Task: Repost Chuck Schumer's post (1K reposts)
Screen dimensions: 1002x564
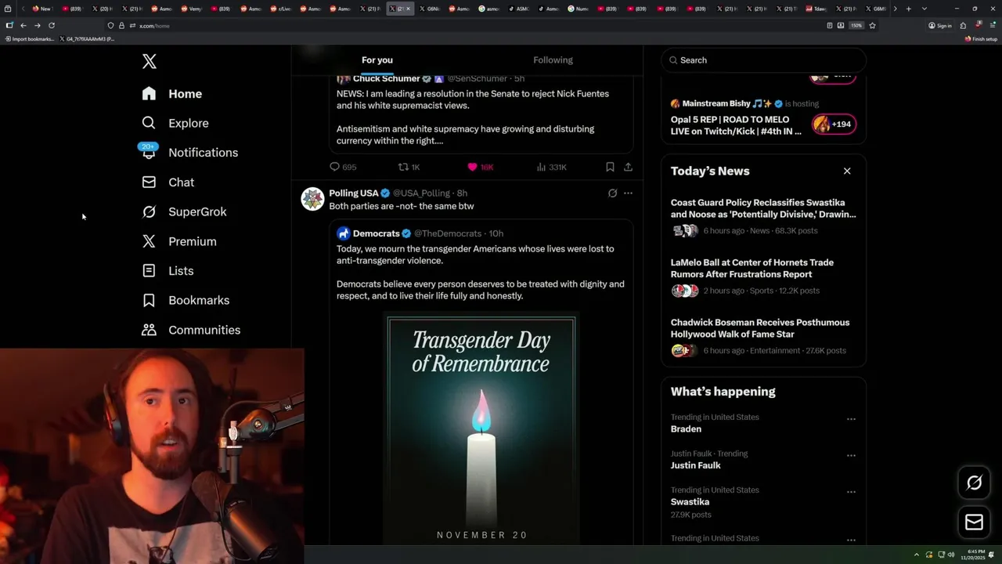Action: coord(409,167)
